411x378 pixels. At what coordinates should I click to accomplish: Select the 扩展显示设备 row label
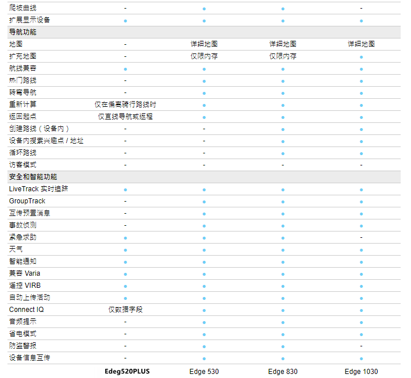(29, 20)
